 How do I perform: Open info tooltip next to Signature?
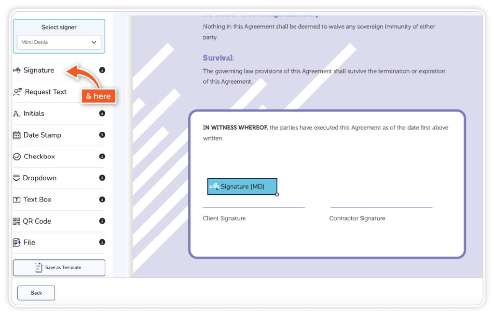[102, 71]
